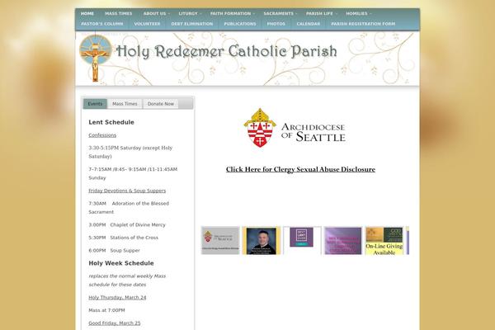
Task: Click the Stations of the Cross line
Action: 123,238
